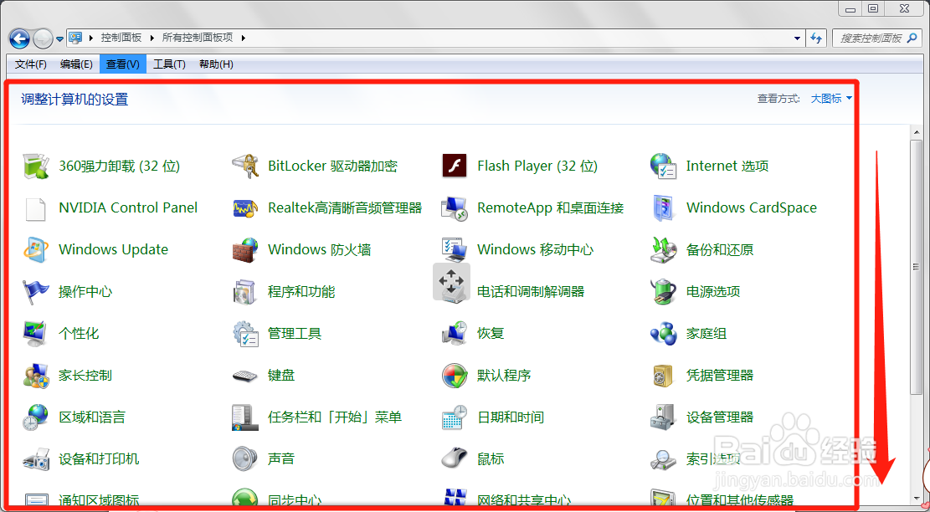Open the Windows 防火墙 brick wall icon
This screenshot has width=930, height=512.
tap(245, 249)
